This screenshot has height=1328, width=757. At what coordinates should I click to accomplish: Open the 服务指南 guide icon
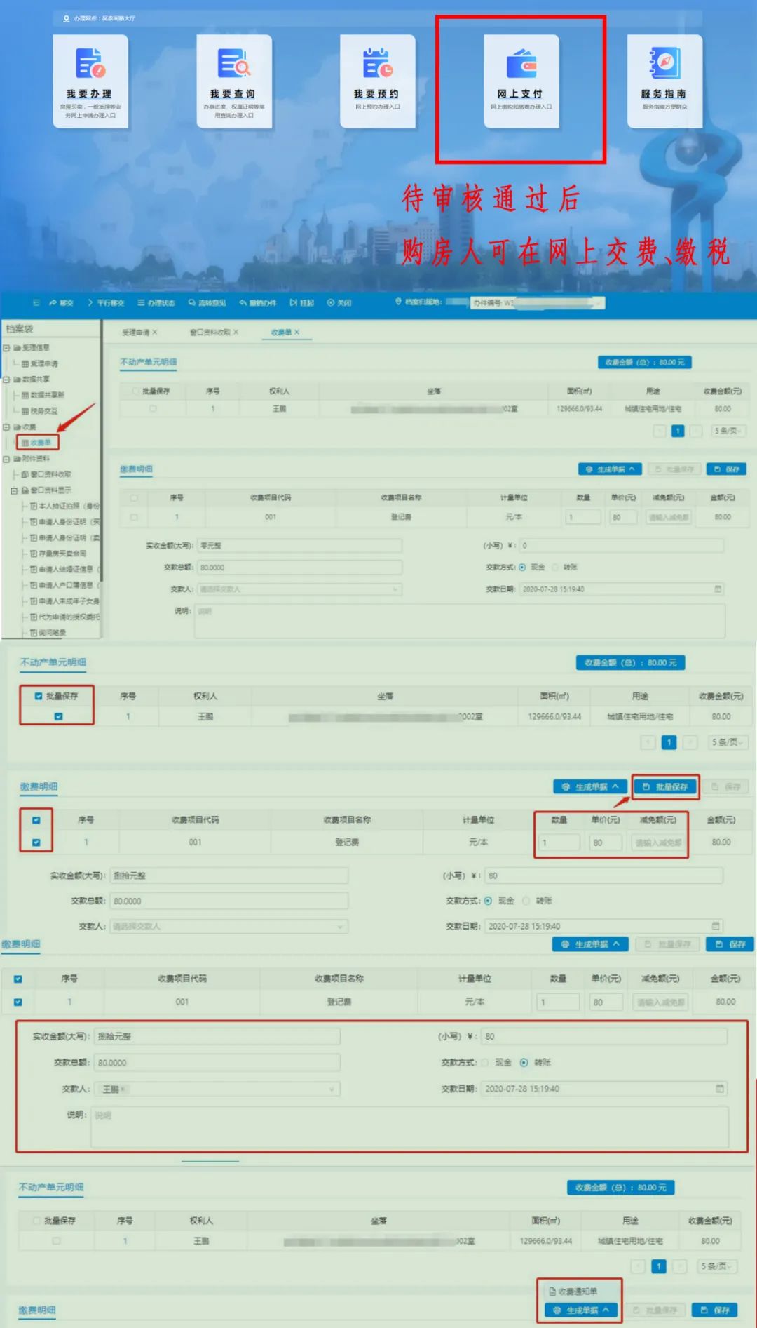pyautogui.click(x=664, y=80)
